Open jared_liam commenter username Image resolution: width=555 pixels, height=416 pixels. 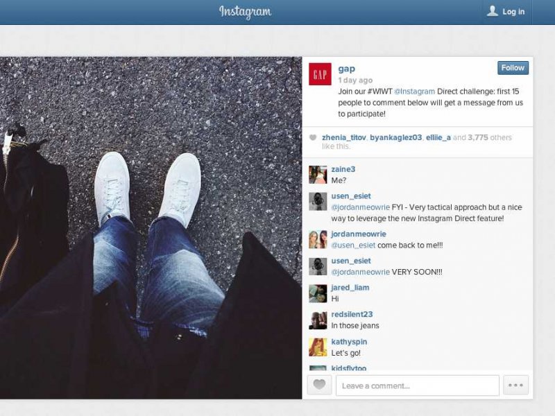click(350, 288)
